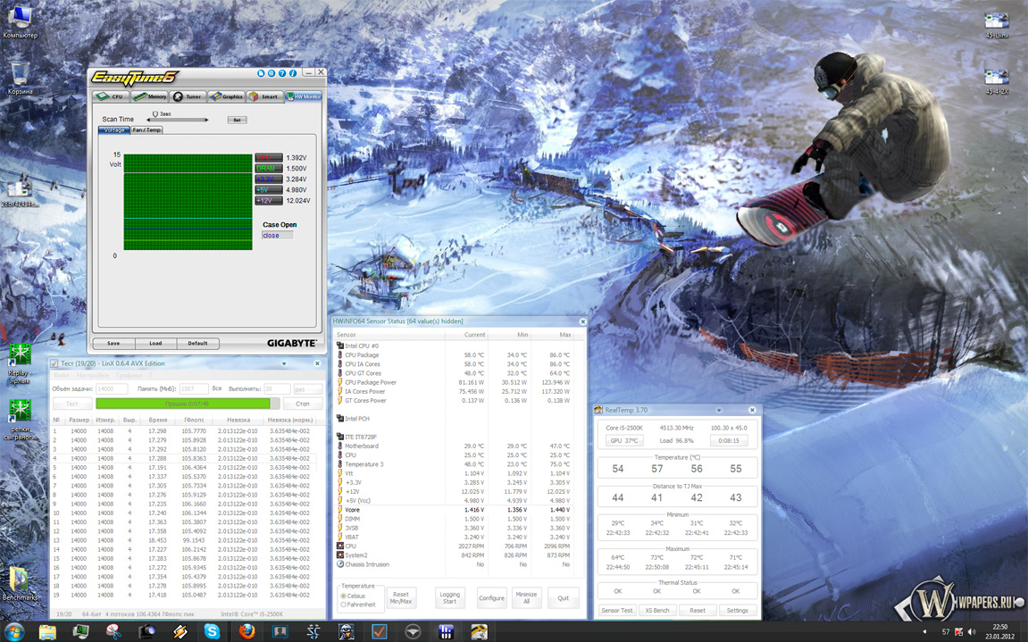The width and height of the screenshot is (1028, 642).
Task: Open the Graphics tab in EasyTune6
Action: coord(228,96)
